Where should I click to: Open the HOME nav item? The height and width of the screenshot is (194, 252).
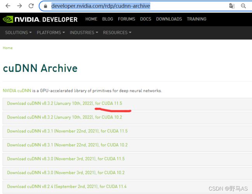click(91, 19)
